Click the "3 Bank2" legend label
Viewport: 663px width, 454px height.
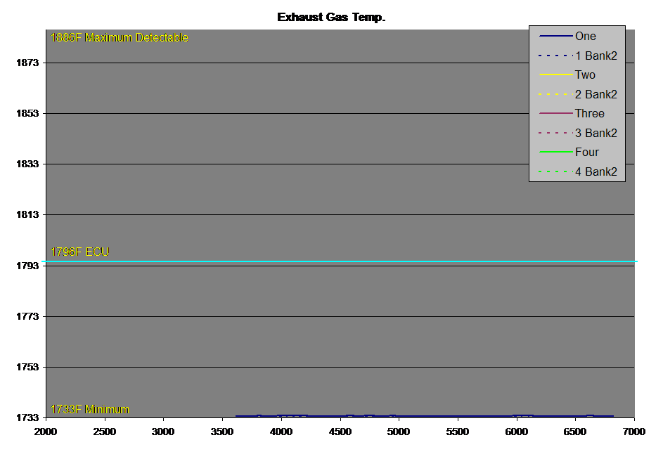pos(596,133)
